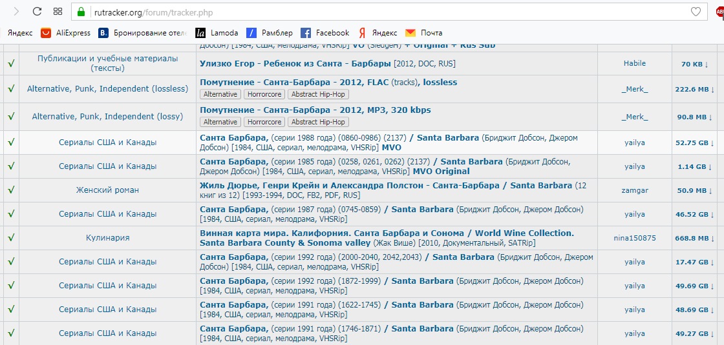Click Alternative tag in FLAC lossless row

pyautogui.click(x=220, y=94)
